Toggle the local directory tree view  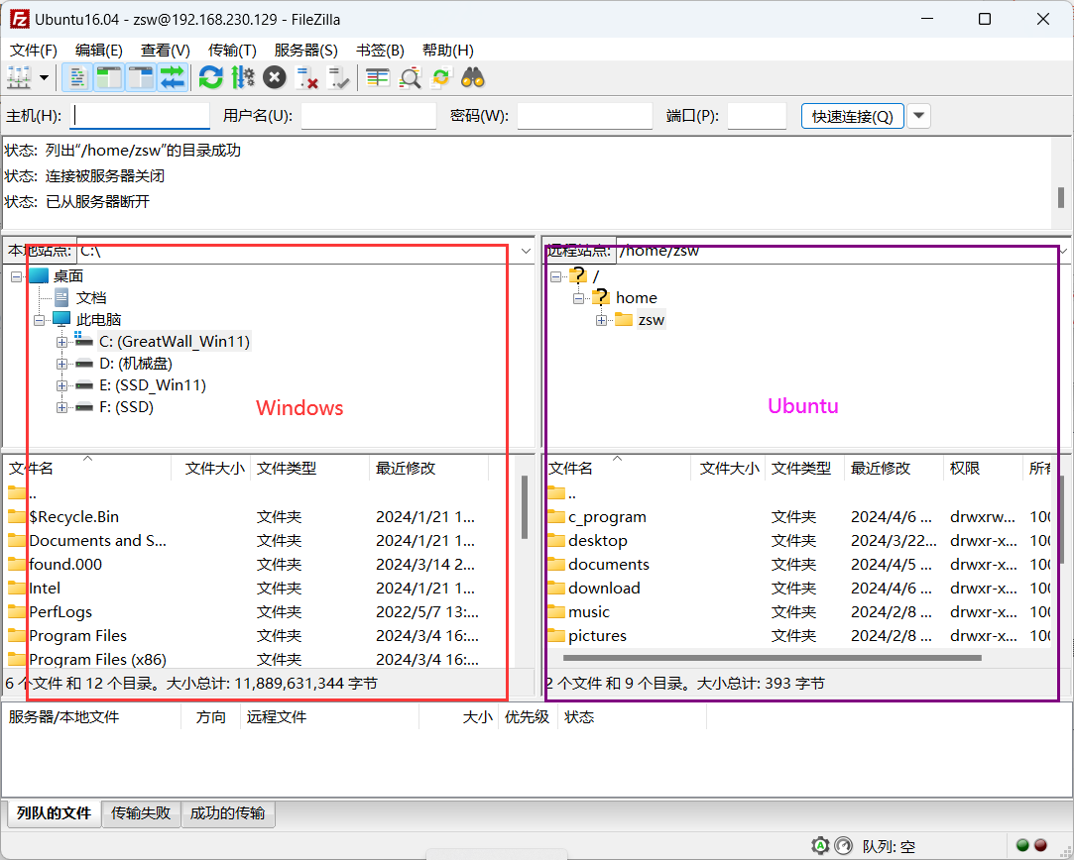coord(108,78)
